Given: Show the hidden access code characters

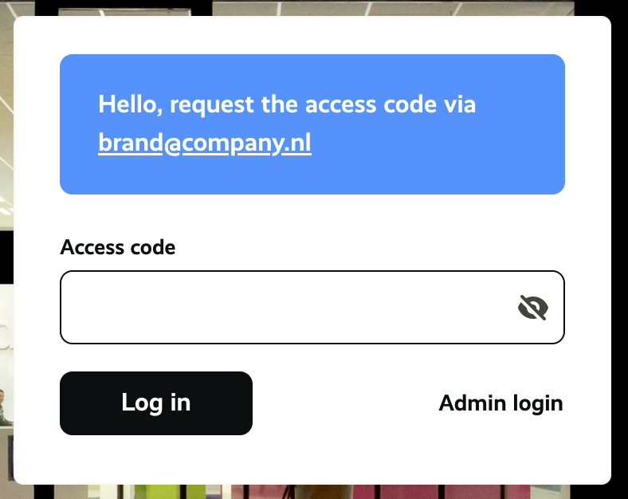Looking at the screenshot, I should [x=532, y=307].
